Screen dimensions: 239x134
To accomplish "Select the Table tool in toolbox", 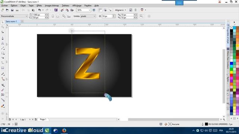I will pyautogui.click(x=3, y=68).
